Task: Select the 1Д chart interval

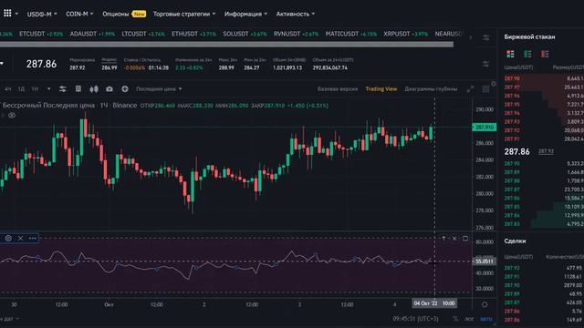Action: (x=21, y=89)
